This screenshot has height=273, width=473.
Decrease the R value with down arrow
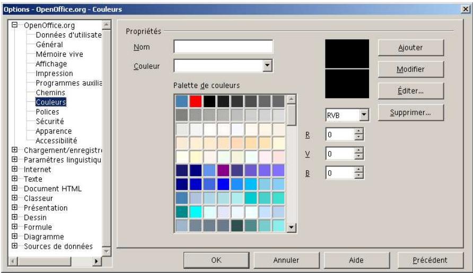pyautogui.click(x=359, y=137)
